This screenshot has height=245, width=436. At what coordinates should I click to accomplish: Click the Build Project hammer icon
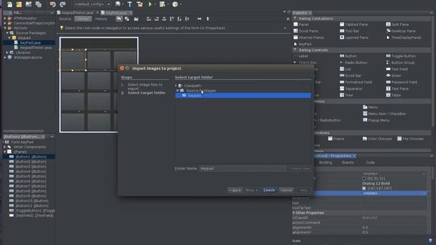click(x=129, y=4)
